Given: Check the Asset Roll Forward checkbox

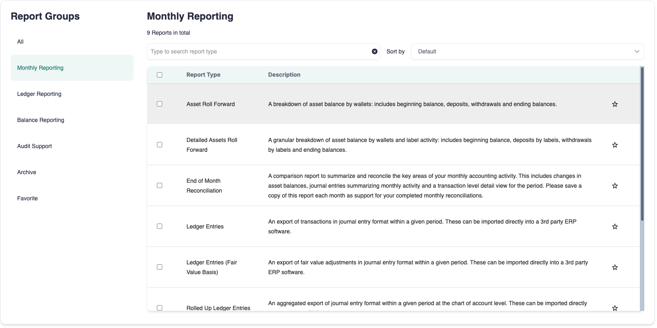Looking at the screenshot, I should (159, 104).
